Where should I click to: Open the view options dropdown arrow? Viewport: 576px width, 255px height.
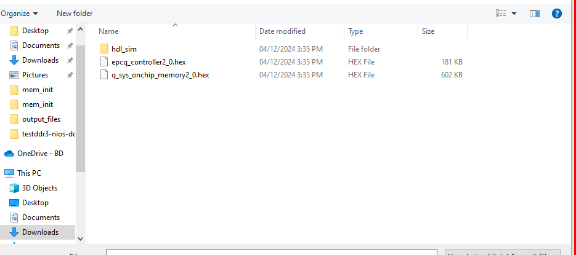pos(514,13)
